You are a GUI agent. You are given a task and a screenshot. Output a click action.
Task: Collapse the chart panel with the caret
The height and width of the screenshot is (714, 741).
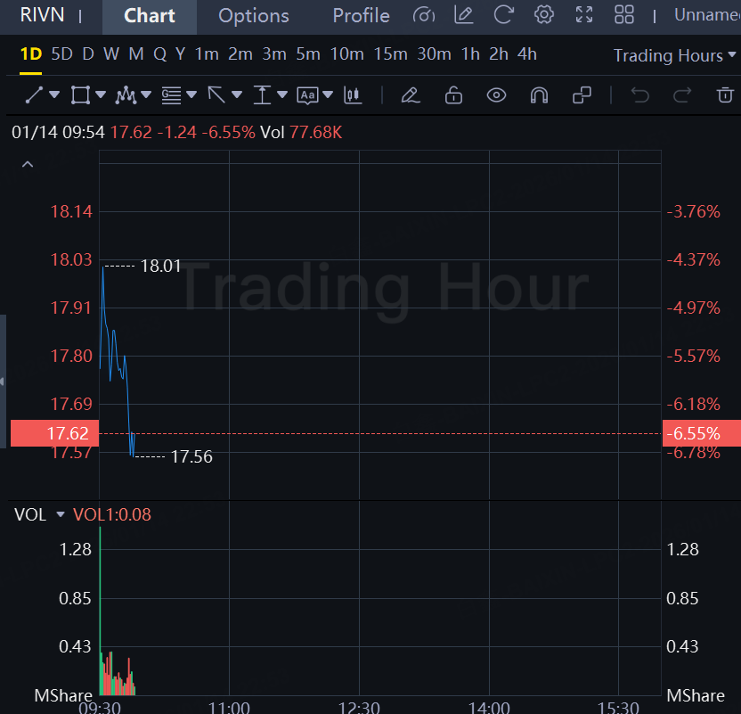click(x=28, y=164)
